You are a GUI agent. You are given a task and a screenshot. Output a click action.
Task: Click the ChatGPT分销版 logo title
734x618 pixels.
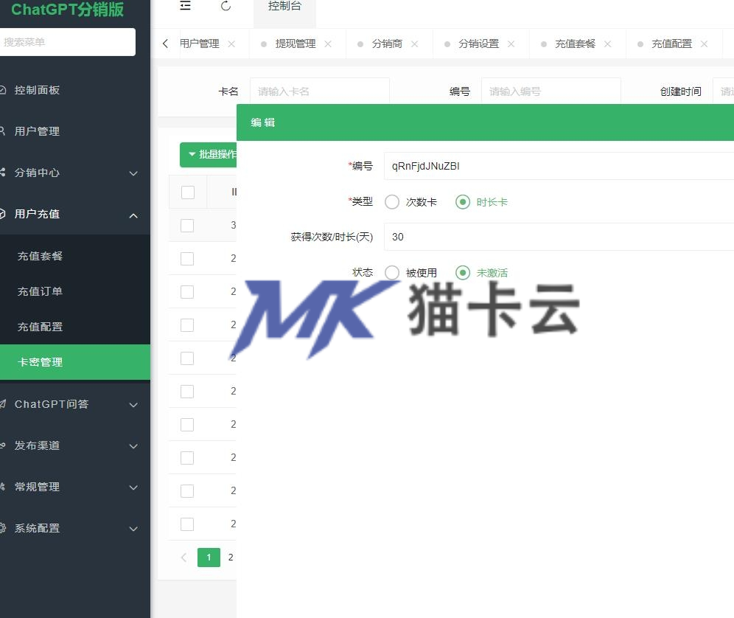(67, 10)
